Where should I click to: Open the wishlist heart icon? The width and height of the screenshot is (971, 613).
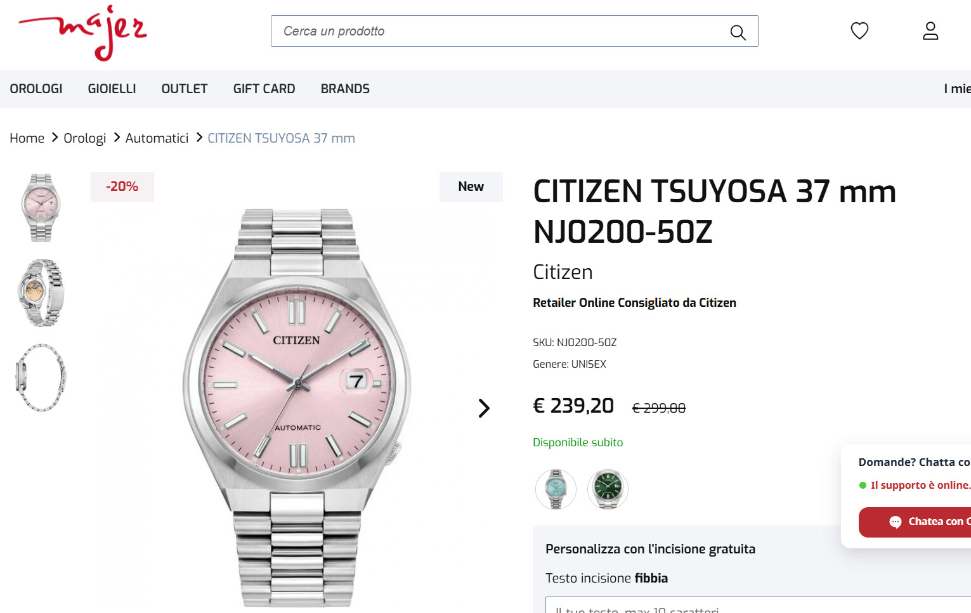coord(859,30)
